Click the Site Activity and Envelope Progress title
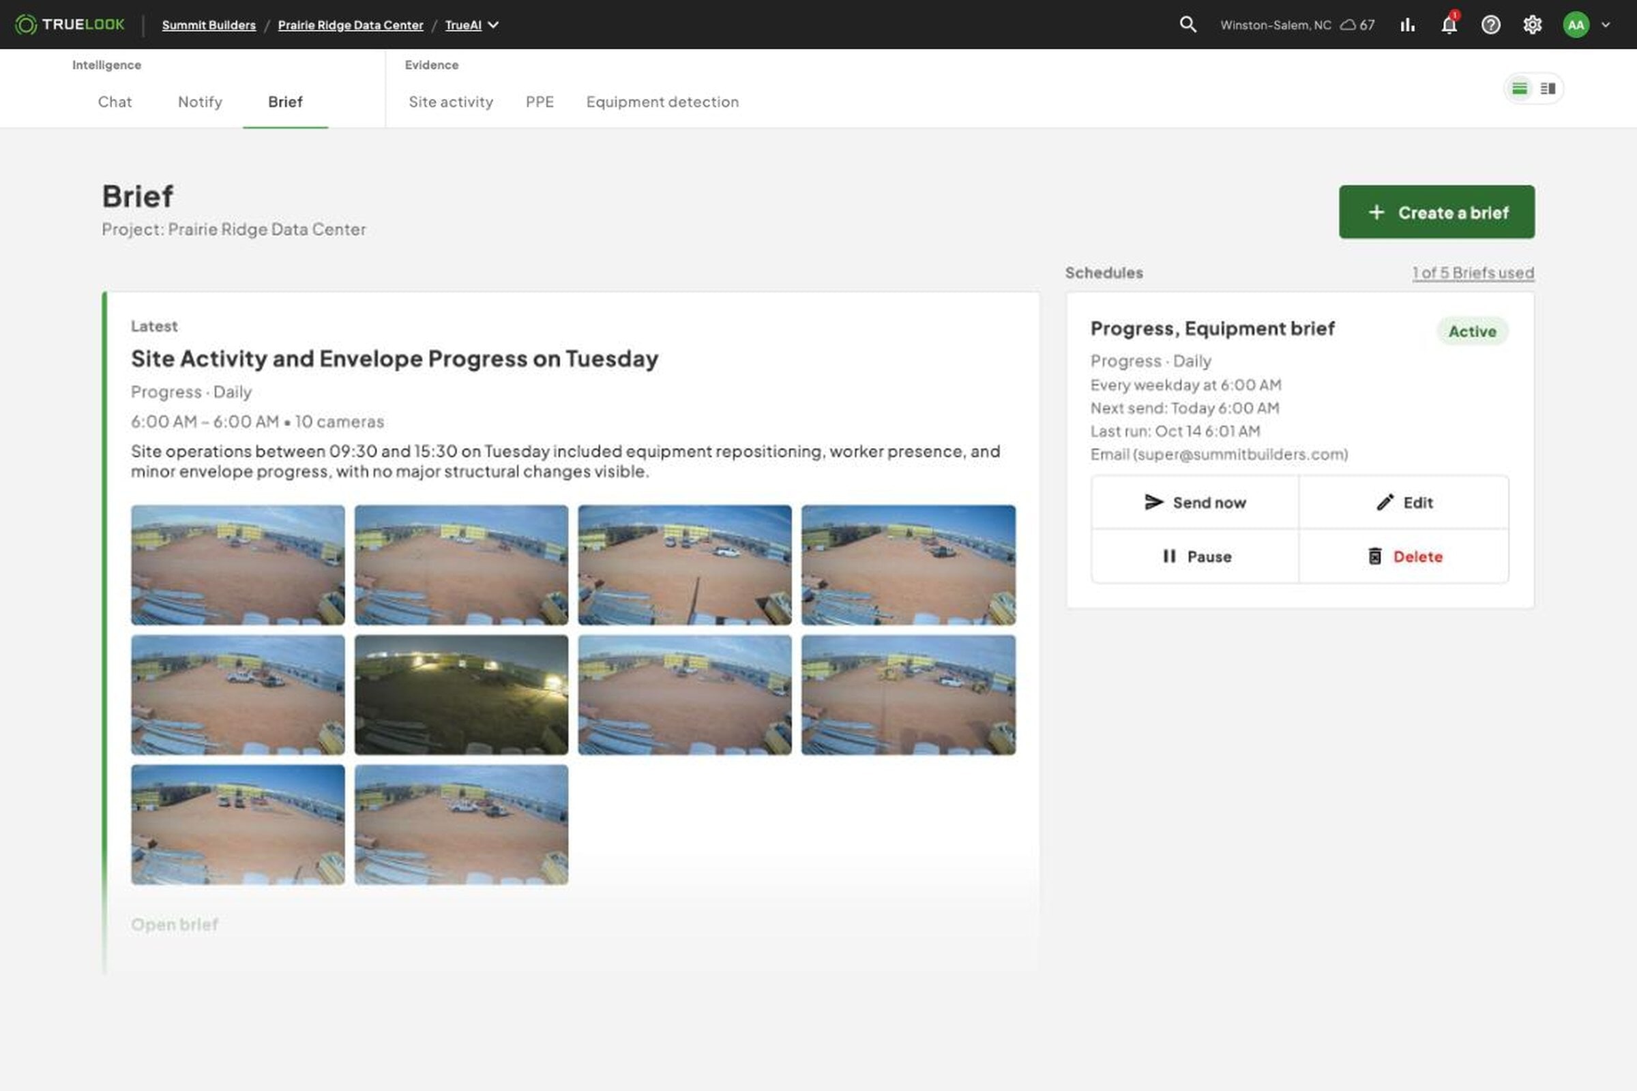The height and width of the screenshot is (1091, 1637). tap(395, 359)
